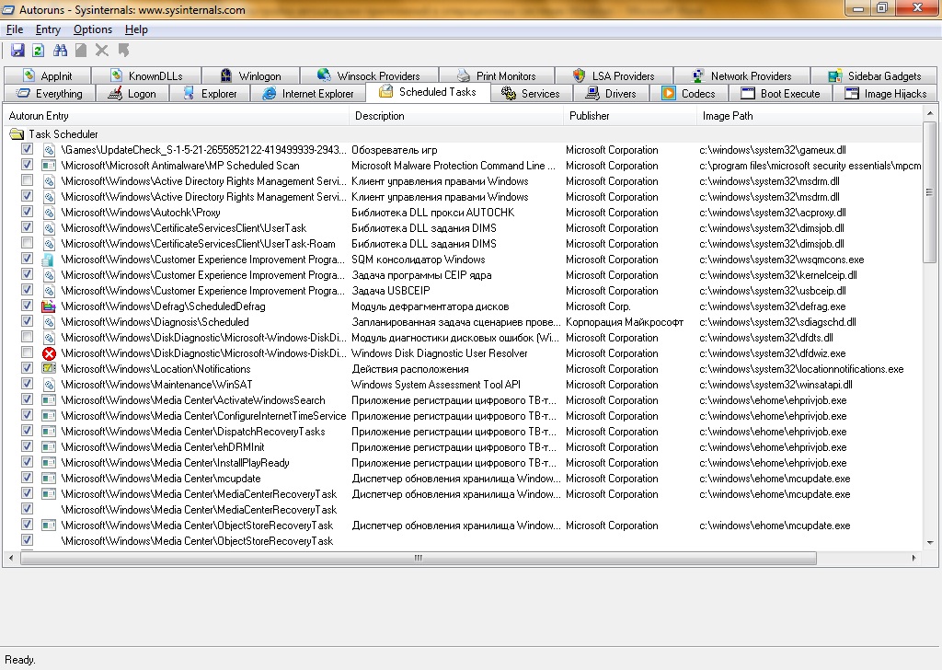Select the Task Scheduler group row
The image size is (942, 670).
pos(463,134)
